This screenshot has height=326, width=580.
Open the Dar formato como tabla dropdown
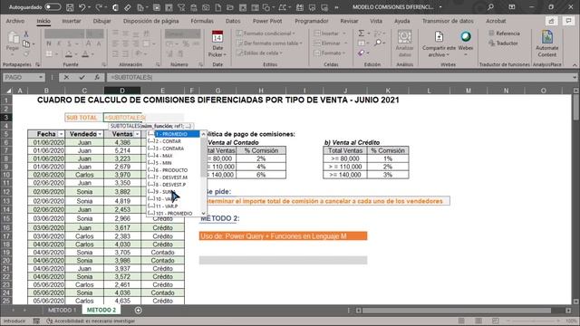269,43
